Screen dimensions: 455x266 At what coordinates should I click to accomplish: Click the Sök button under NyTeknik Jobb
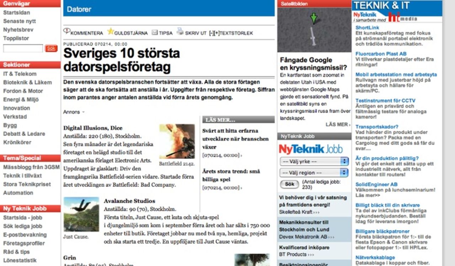tap(290, 184)
